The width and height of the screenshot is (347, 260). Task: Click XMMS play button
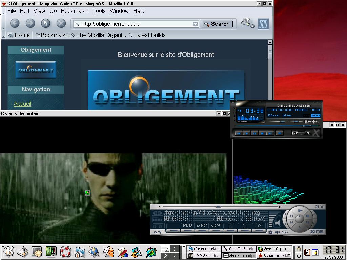(247, 133)
